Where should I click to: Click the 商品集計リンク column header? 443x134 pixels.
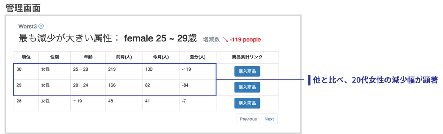point(247,57)
